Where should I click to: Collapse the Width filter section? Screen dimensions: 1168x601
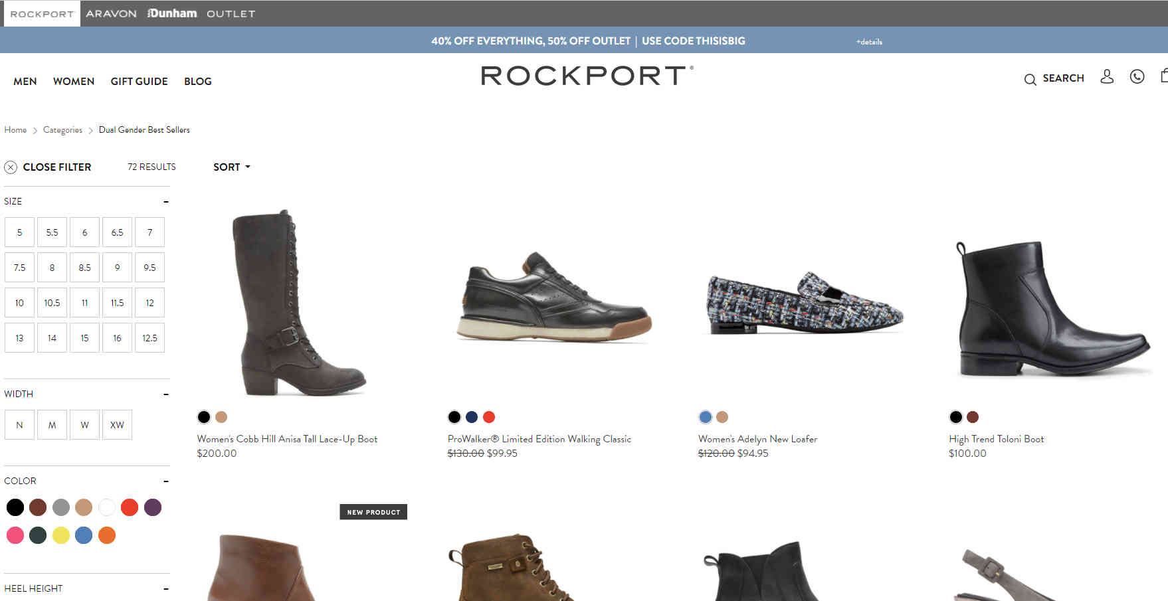tap(166, 394)
